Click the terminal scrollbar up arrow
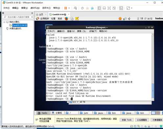Screen dimensions: 163x129 (x=153, y=35)
